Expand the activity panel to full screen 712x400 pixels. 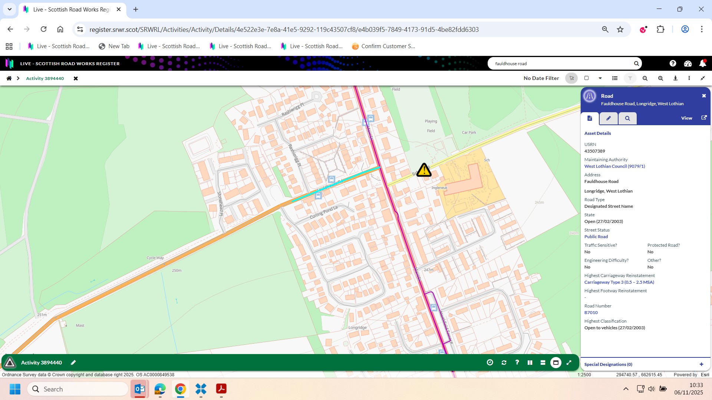tap(569, 363)
